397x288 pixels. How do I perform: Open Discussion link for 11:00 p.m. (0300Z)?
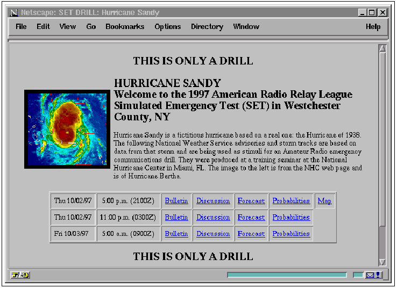coord(213,218)
